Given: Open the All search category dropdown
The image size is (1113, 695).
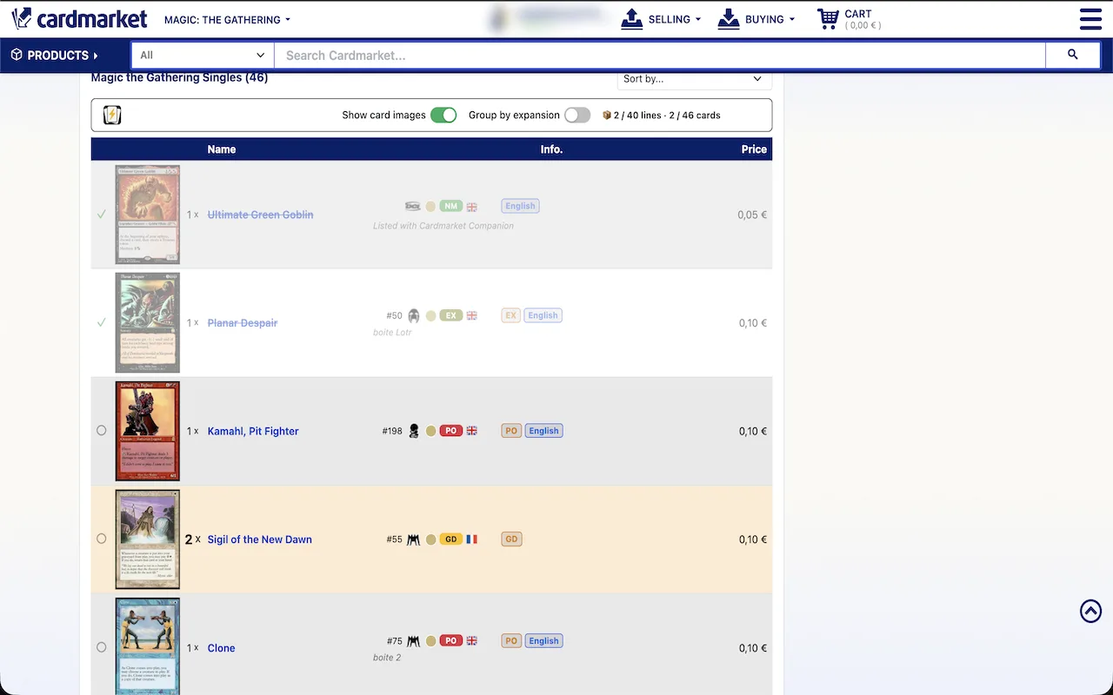Looking at the screenshot, I should [x=203, y=55].
